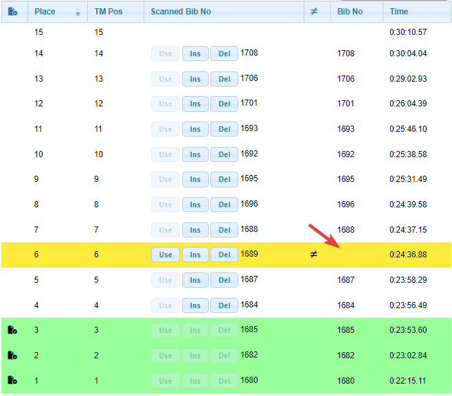Click the document icon in the header row
Image resolution: width=452 pixels, height=396 pixels.
click(12, 12)
